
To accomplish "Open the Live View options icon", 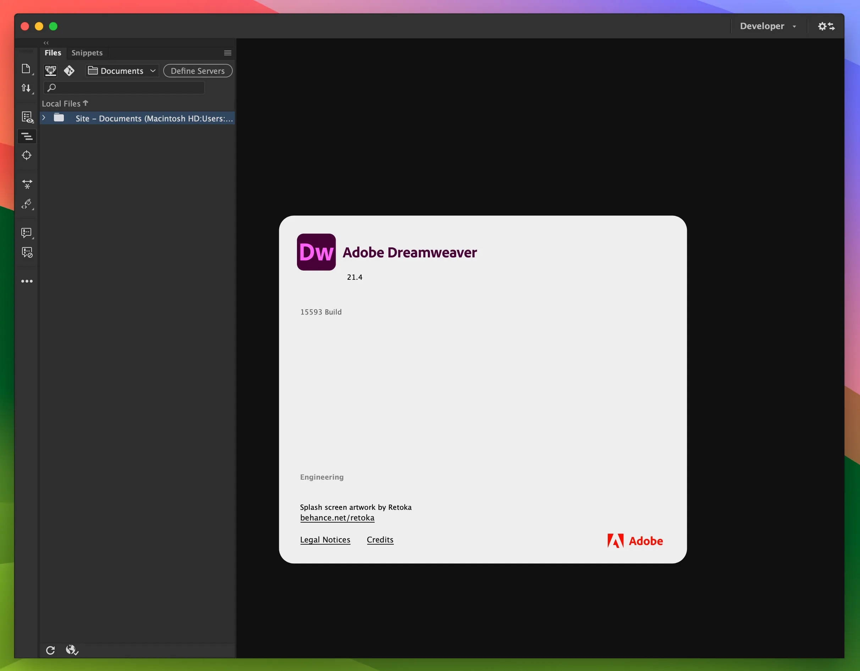I will [27, 117].
